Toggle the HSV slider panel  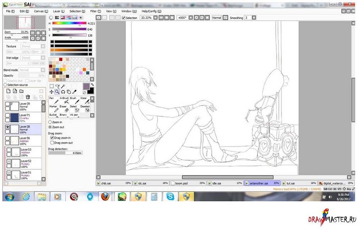pyautogui.click(x=63, y=18)
